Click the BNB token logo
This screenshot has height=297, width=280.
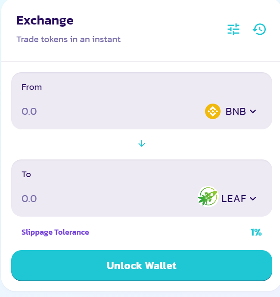tap(213, 111)
